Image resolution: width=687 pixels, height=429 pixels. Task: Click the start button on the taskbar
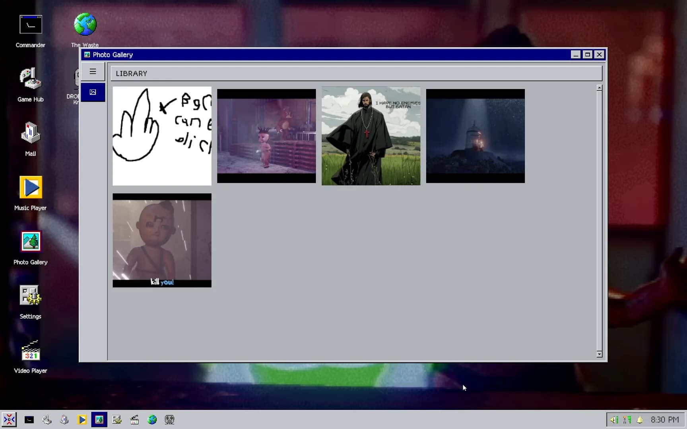[x=9, y=419]
